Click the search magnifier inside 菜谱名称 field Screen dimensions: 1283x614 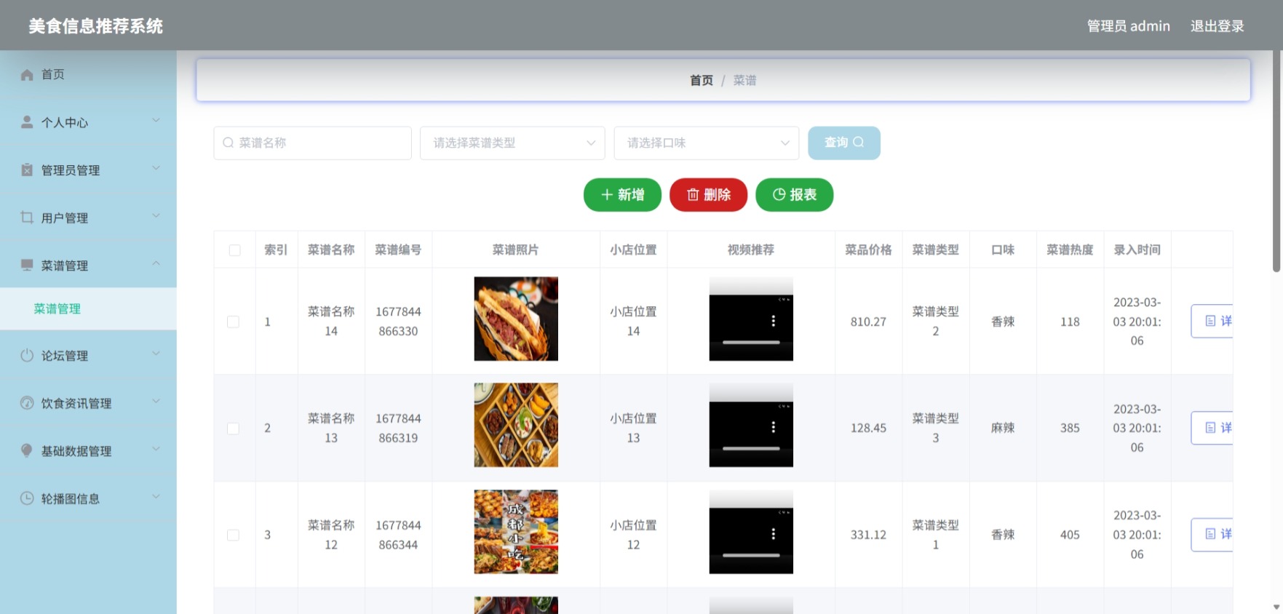click(229, 143)
